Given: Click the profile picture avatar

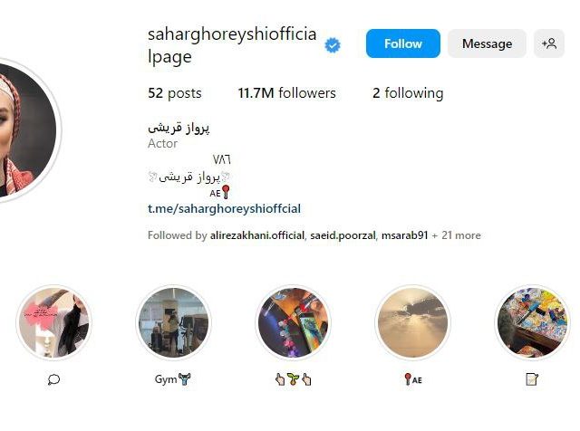Looking at the screenshot, I should point(26,130).
